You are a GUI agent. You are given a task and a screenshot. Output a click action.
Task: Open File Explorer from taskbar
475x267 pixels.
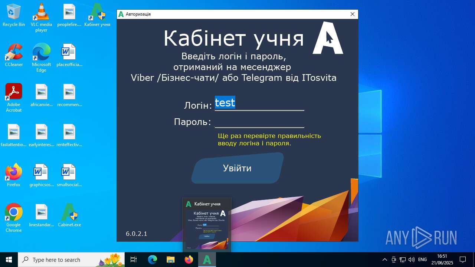click(x=170, y=260)
